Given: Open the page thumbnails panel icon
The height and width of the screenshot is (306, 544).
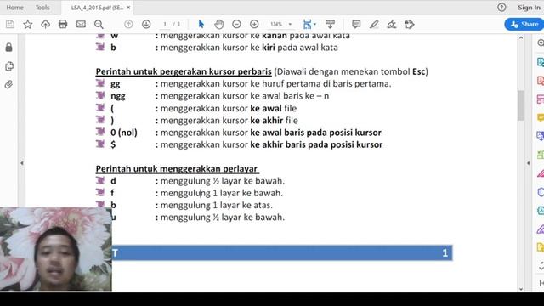Looking at the screenshot, I should tap(9, 66).
